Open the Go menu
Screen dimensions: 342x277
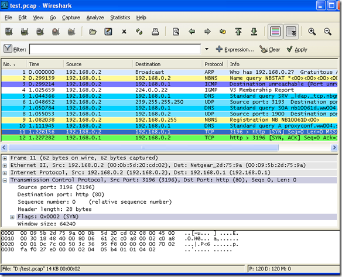click(53, 18)
